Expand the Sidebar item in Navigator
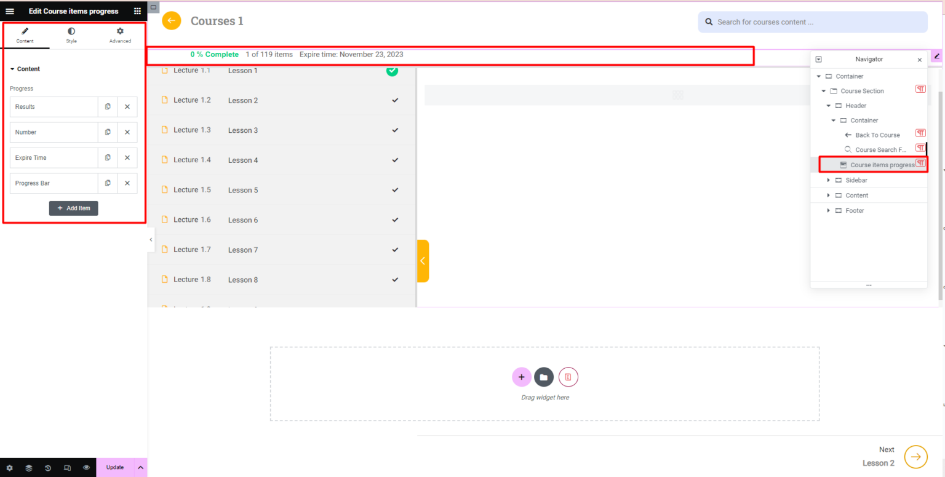 tap(828, 180)
